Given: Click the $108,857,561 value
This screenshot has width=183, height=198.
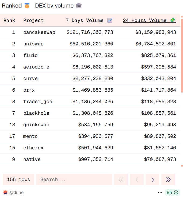Looking at the screenshot, I should click(159, 113).
